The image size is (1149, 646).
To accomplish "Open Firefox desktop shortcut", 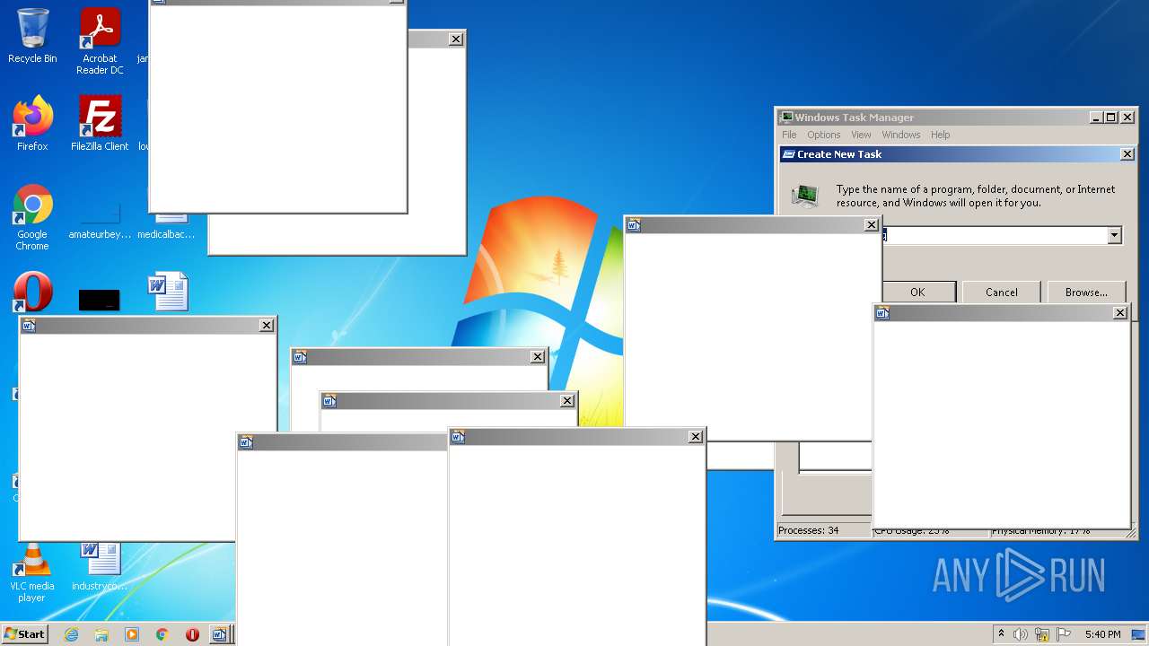I will (32, 124).
